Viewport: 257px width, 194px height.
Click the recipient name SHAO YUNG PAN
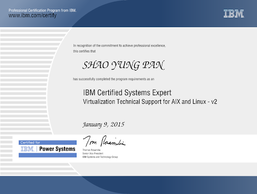123,65
